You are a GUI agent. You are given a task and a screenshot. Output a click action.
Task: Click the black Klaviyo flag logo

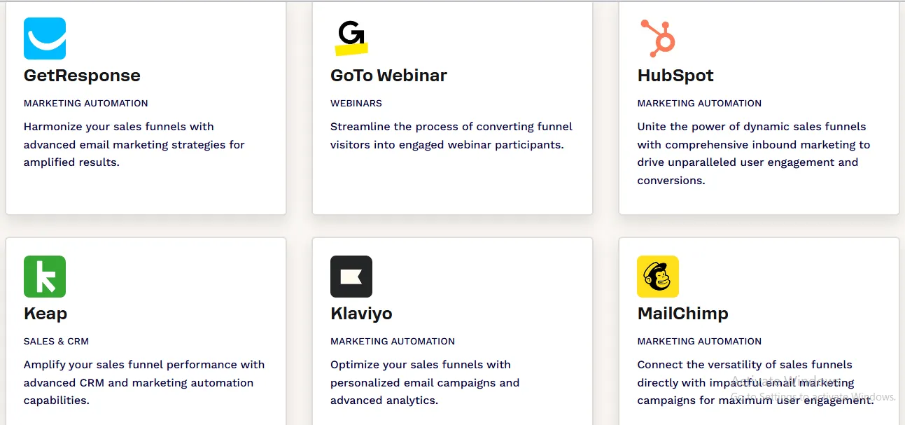tap(351, 277)
